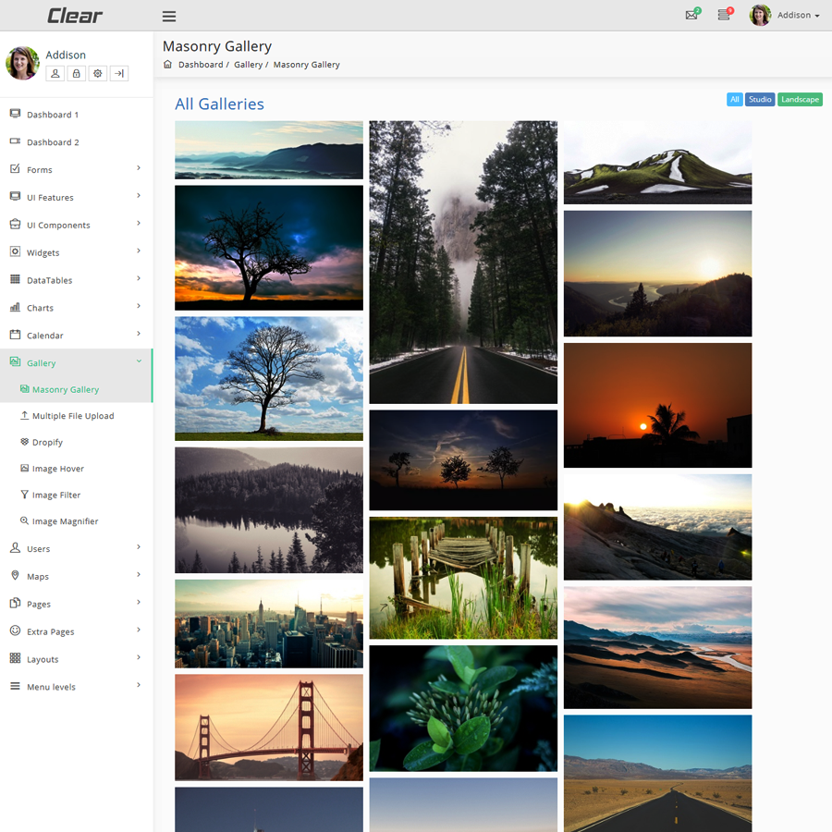Open the mail notifications envelope icon
The width and height of the screenshot is (832, 832).
[x=691, y=15]
